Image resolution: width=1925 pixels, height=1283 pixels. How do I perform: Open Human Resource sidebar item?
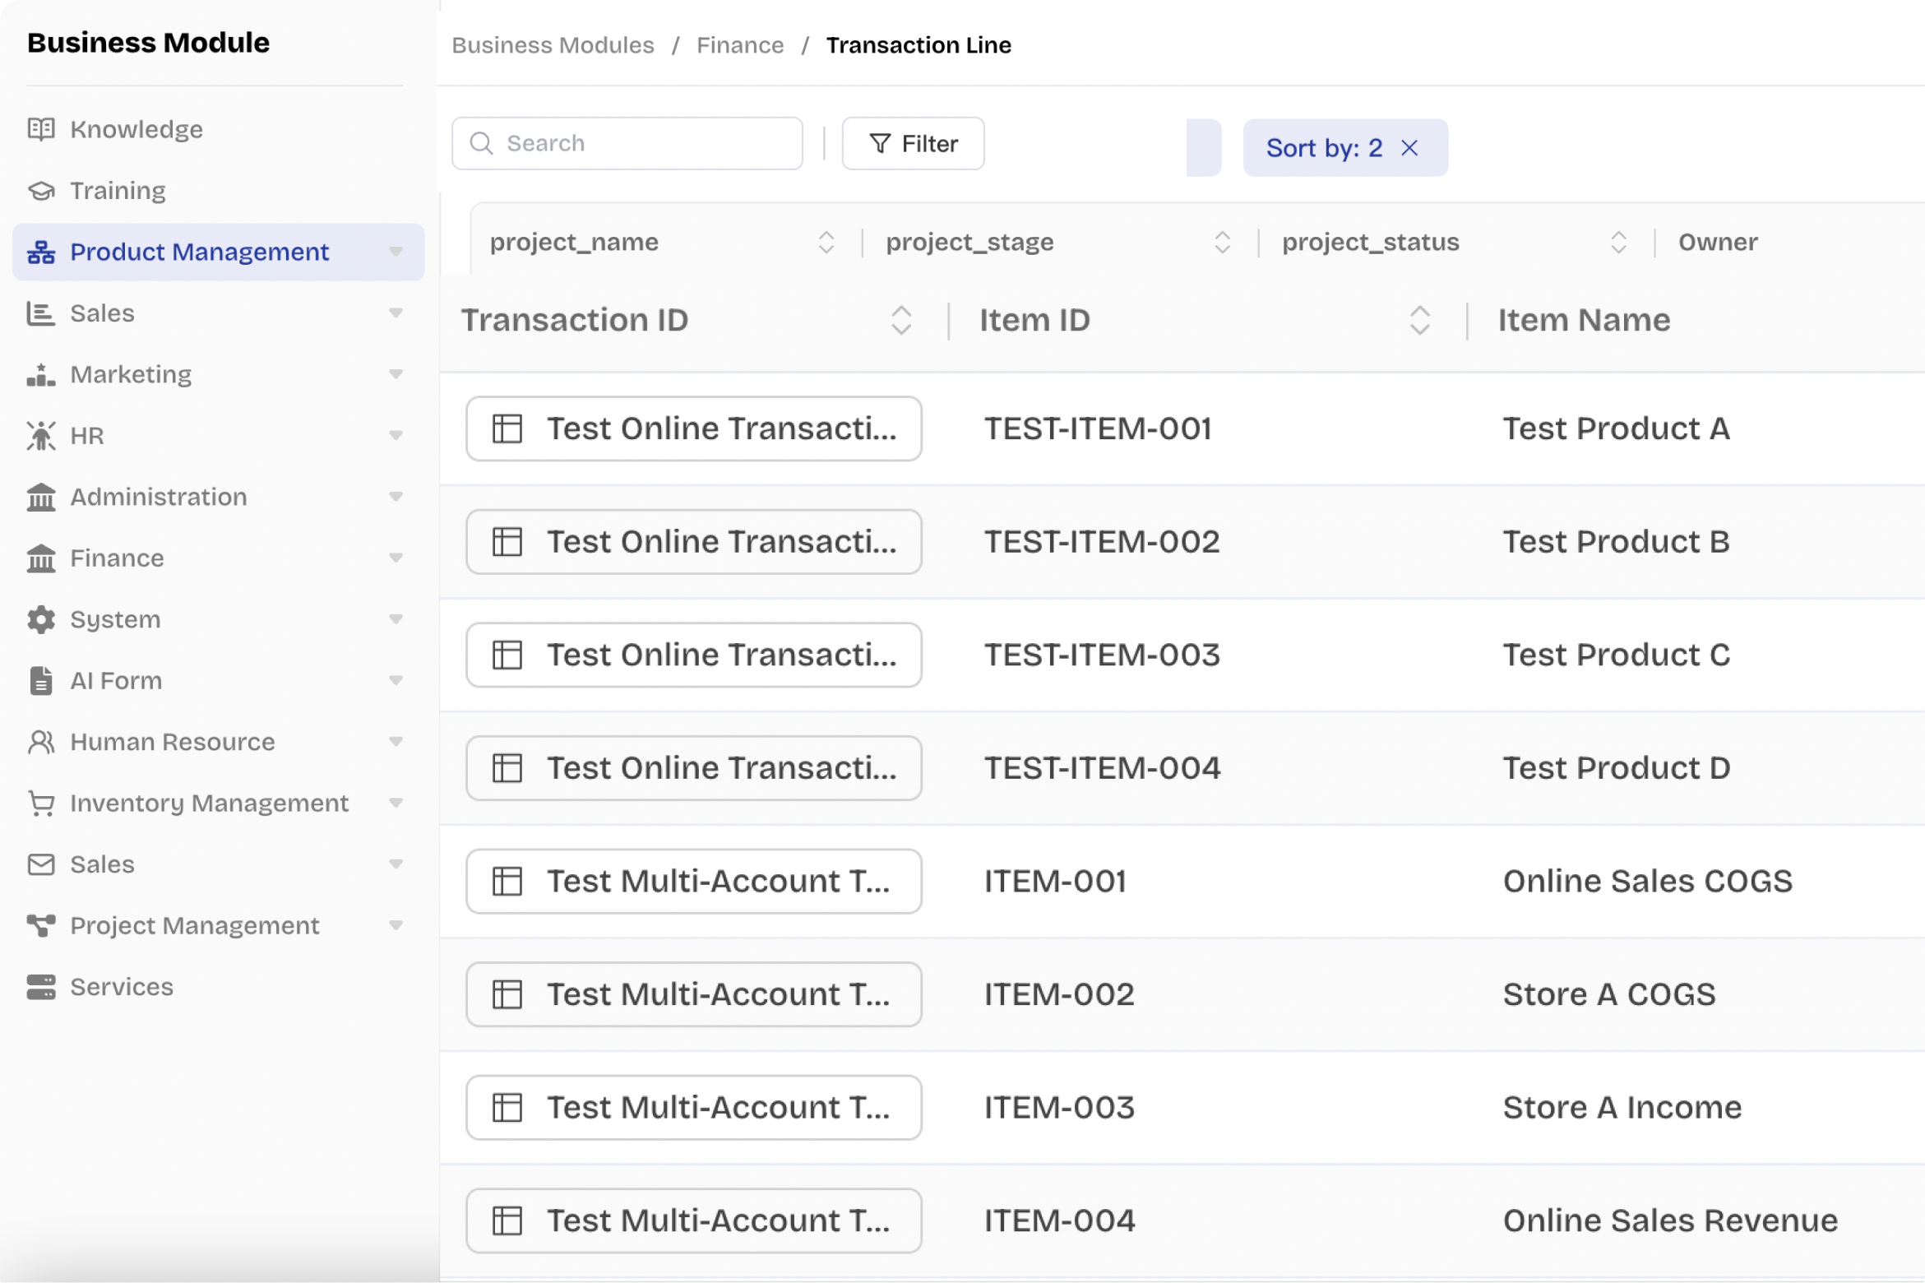pos(173,742)
